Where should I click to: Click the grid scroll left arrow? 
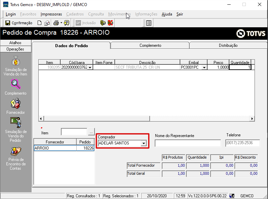[41, 119]
